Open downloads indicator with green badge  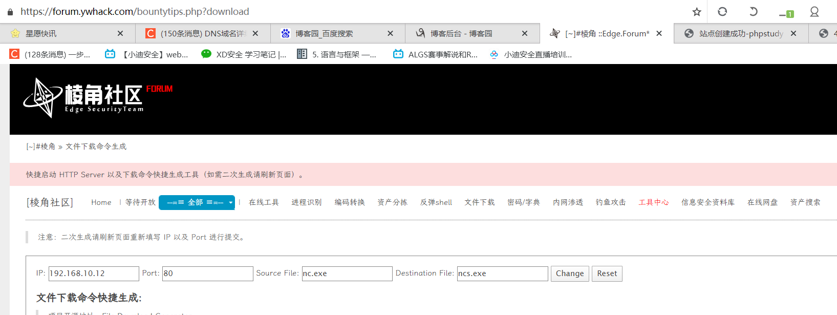pos(786,13)
